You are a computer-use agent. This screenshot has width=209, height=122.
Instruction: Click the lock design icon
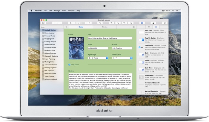153,23
